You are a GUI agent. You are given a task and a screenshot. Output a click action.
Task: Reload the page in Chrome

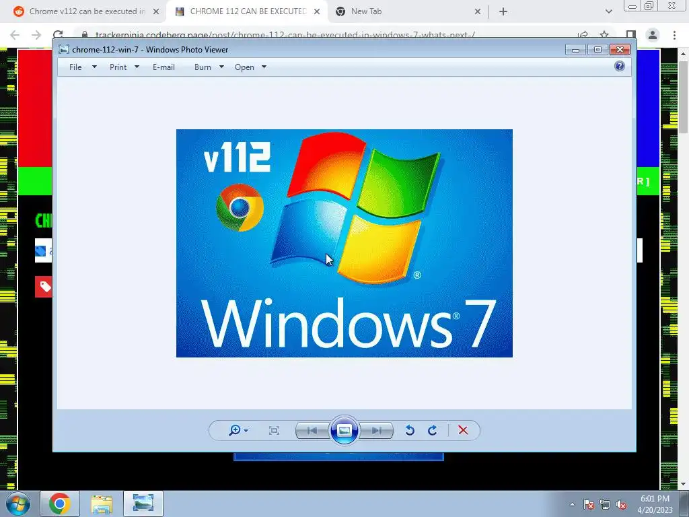click(x=58, y=35)
